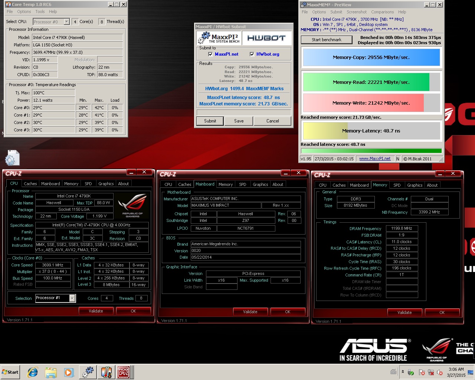475x380 pixels.
Task: Click Cancel button in HWbot Submit dialog
Action: pyautogui.click(x=273, y=121)
